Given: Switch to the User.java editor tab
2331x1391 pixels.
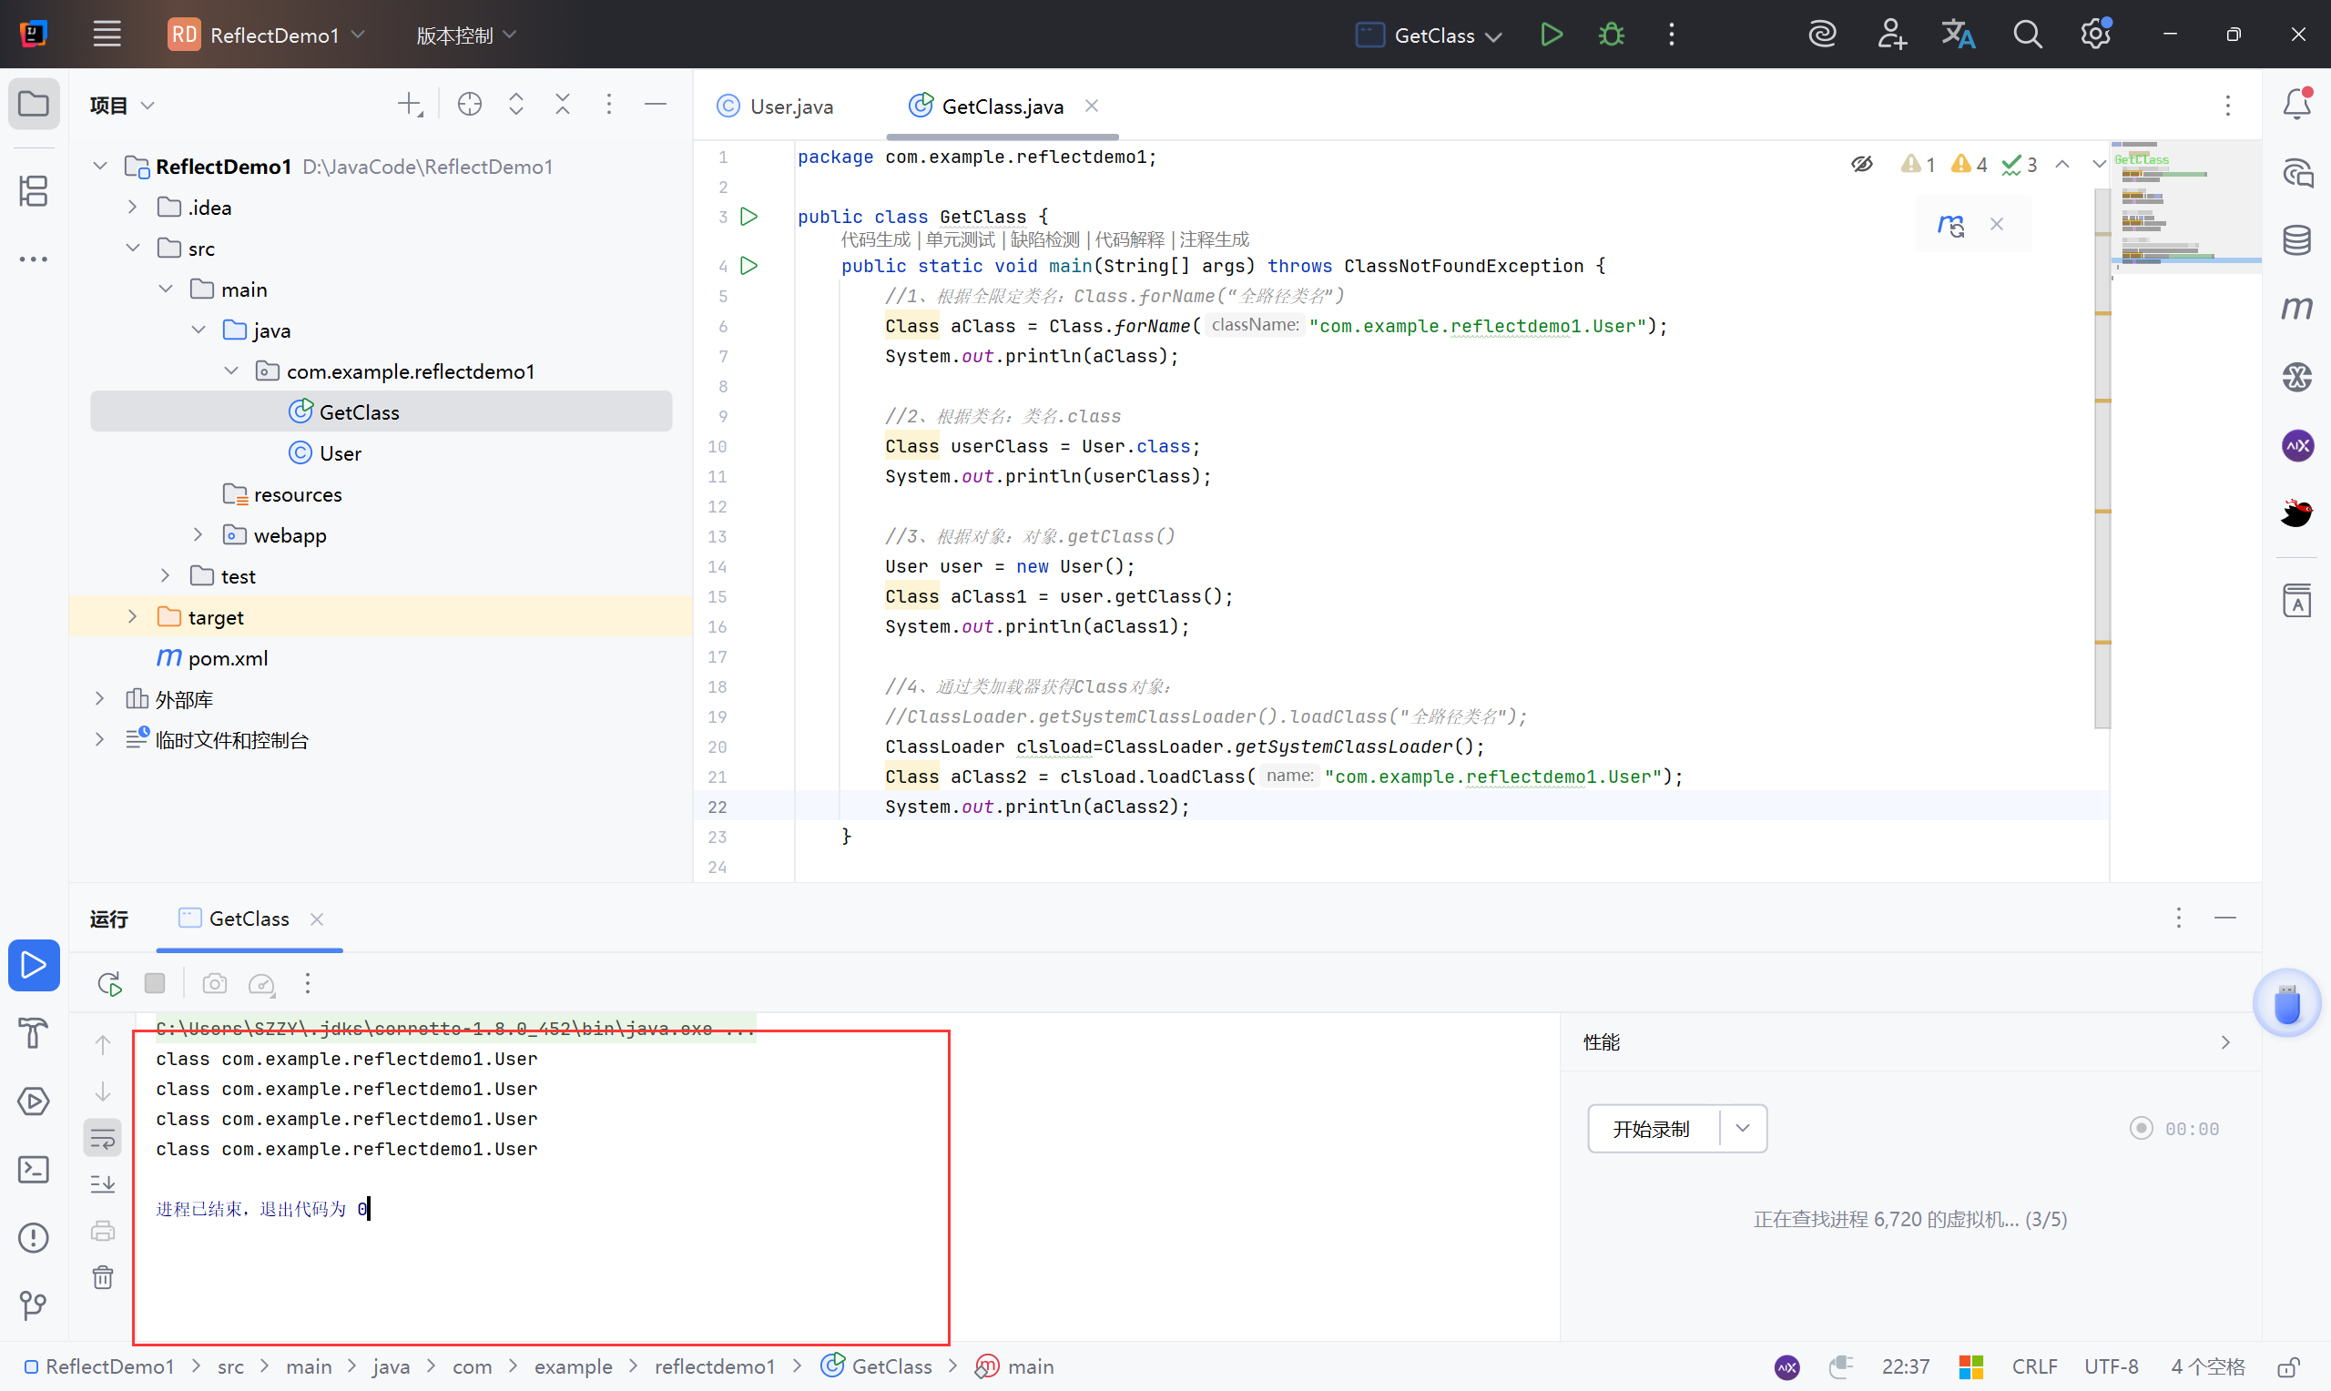Looking at the screenshot, I should [790, 106].
